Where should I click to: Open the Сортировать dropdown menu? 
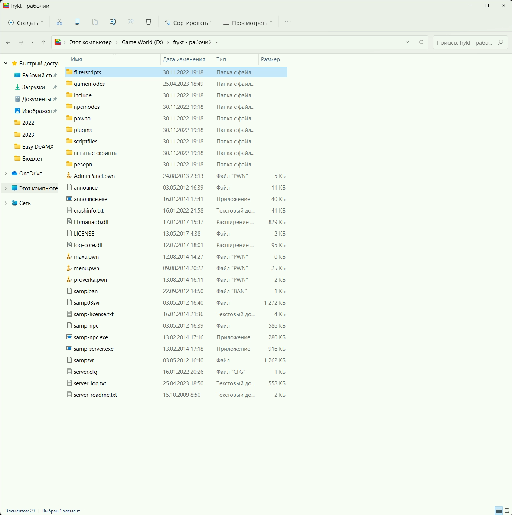(189, 23)
